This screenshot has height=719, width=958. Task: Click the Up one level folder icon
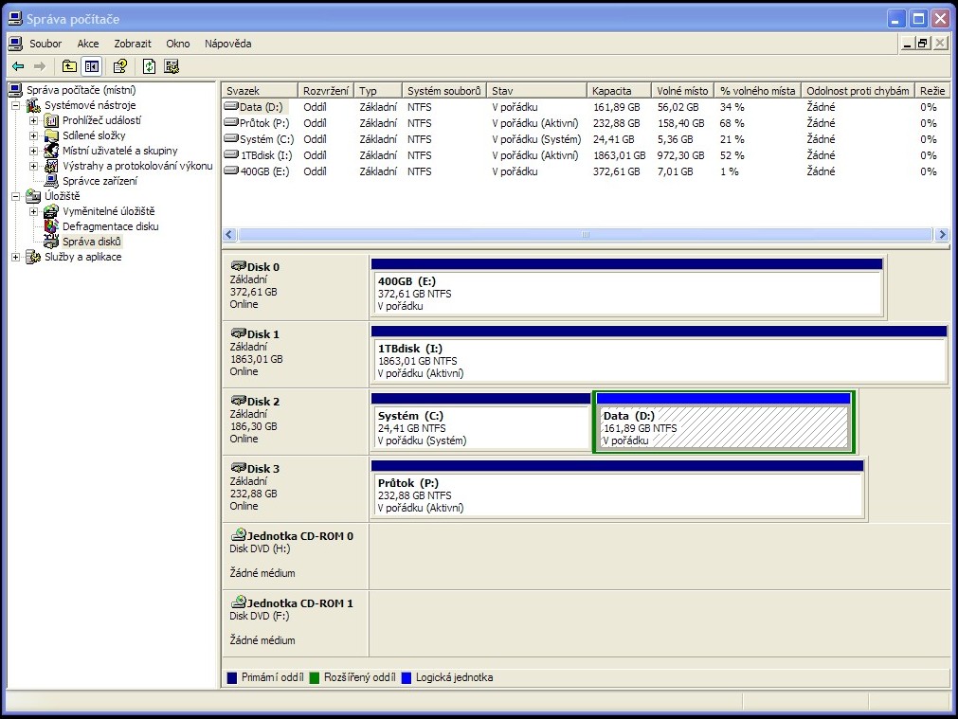pyautogui.click(x=69, y=66)
